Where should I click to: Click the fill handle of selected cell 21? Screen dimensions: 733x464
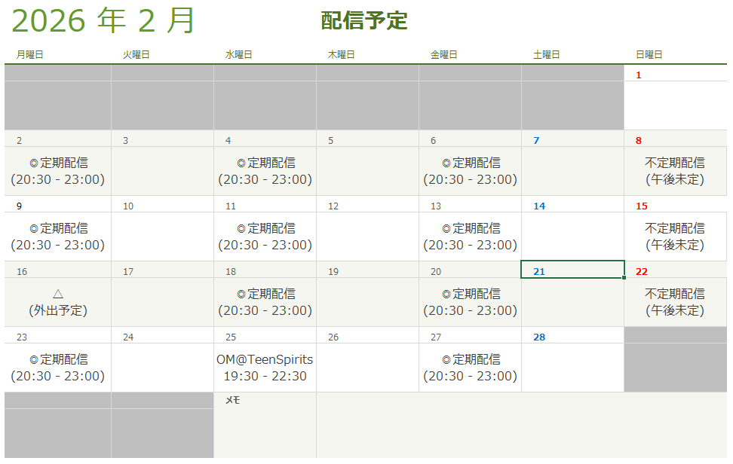624,278
